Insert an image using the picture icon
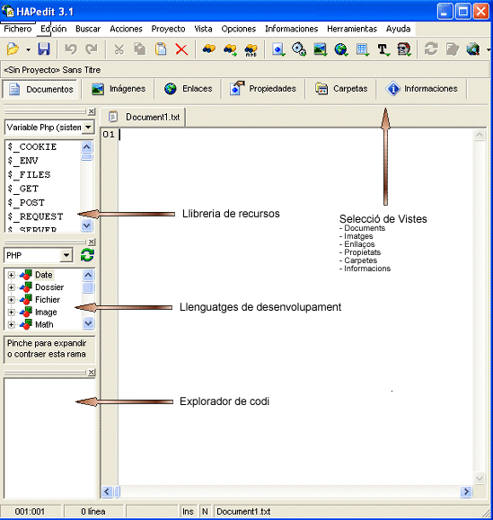Screen dimensions: 493x520 coord(320,49)
